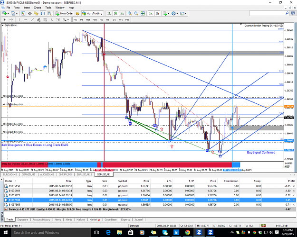The image size is (297, 237).
Task: Toggle Chart Shift
Action: pyautogui.click(x=157, y=13)
